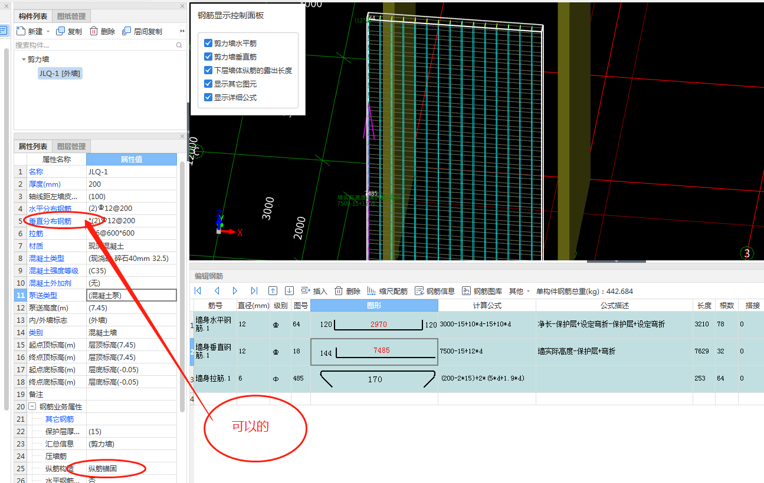Click the 计算公式 column header
Screen dimensions: 764x483
(x=487, y=306)
